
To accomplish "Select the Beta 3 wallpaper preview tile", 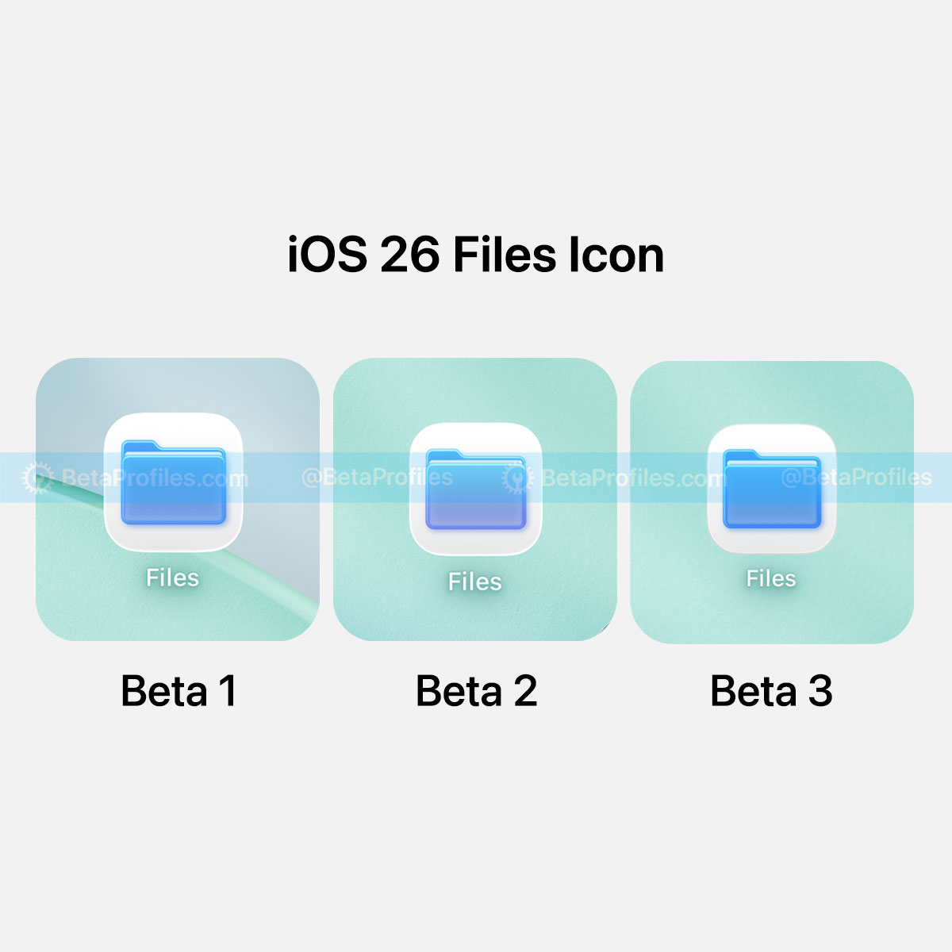I will click(772, 502).
